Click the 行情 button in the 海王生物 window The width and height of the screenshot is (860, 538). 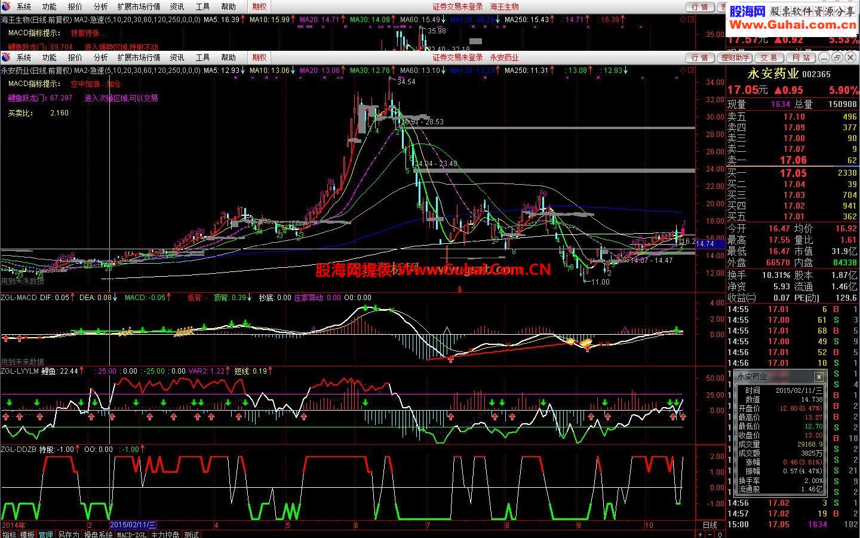[x=700, y=7]
